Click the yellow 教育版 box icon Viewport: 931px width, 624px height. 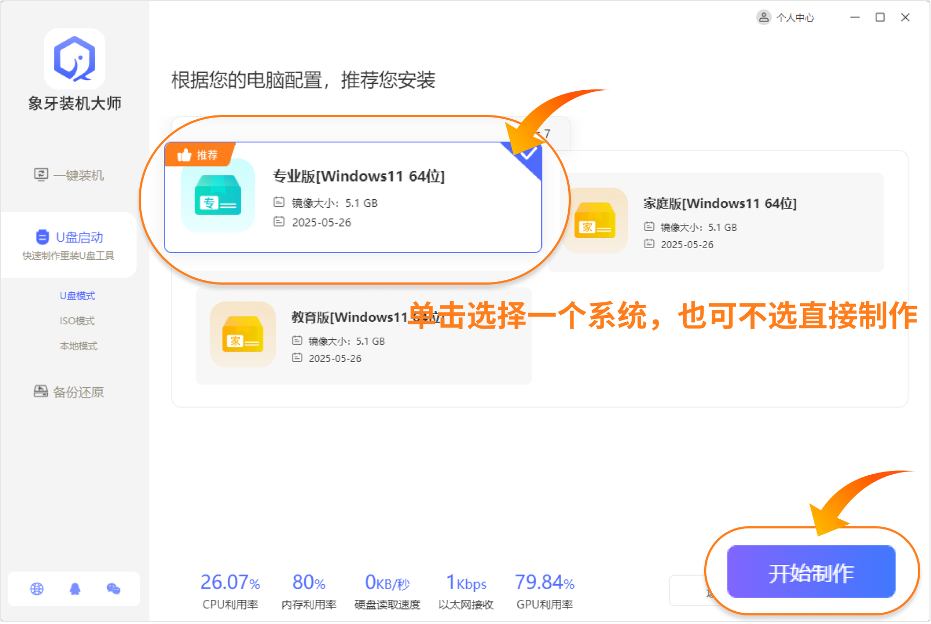click(242, 335)
